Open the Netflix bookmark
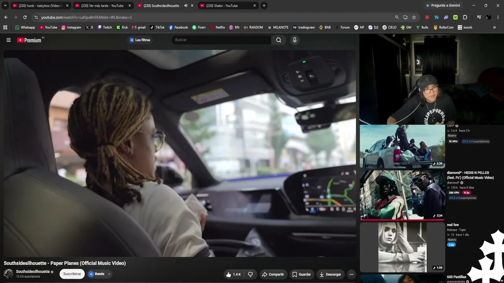The height and width of the screenshot is (283, 504). pyautogui.click(x=217, y=28)
